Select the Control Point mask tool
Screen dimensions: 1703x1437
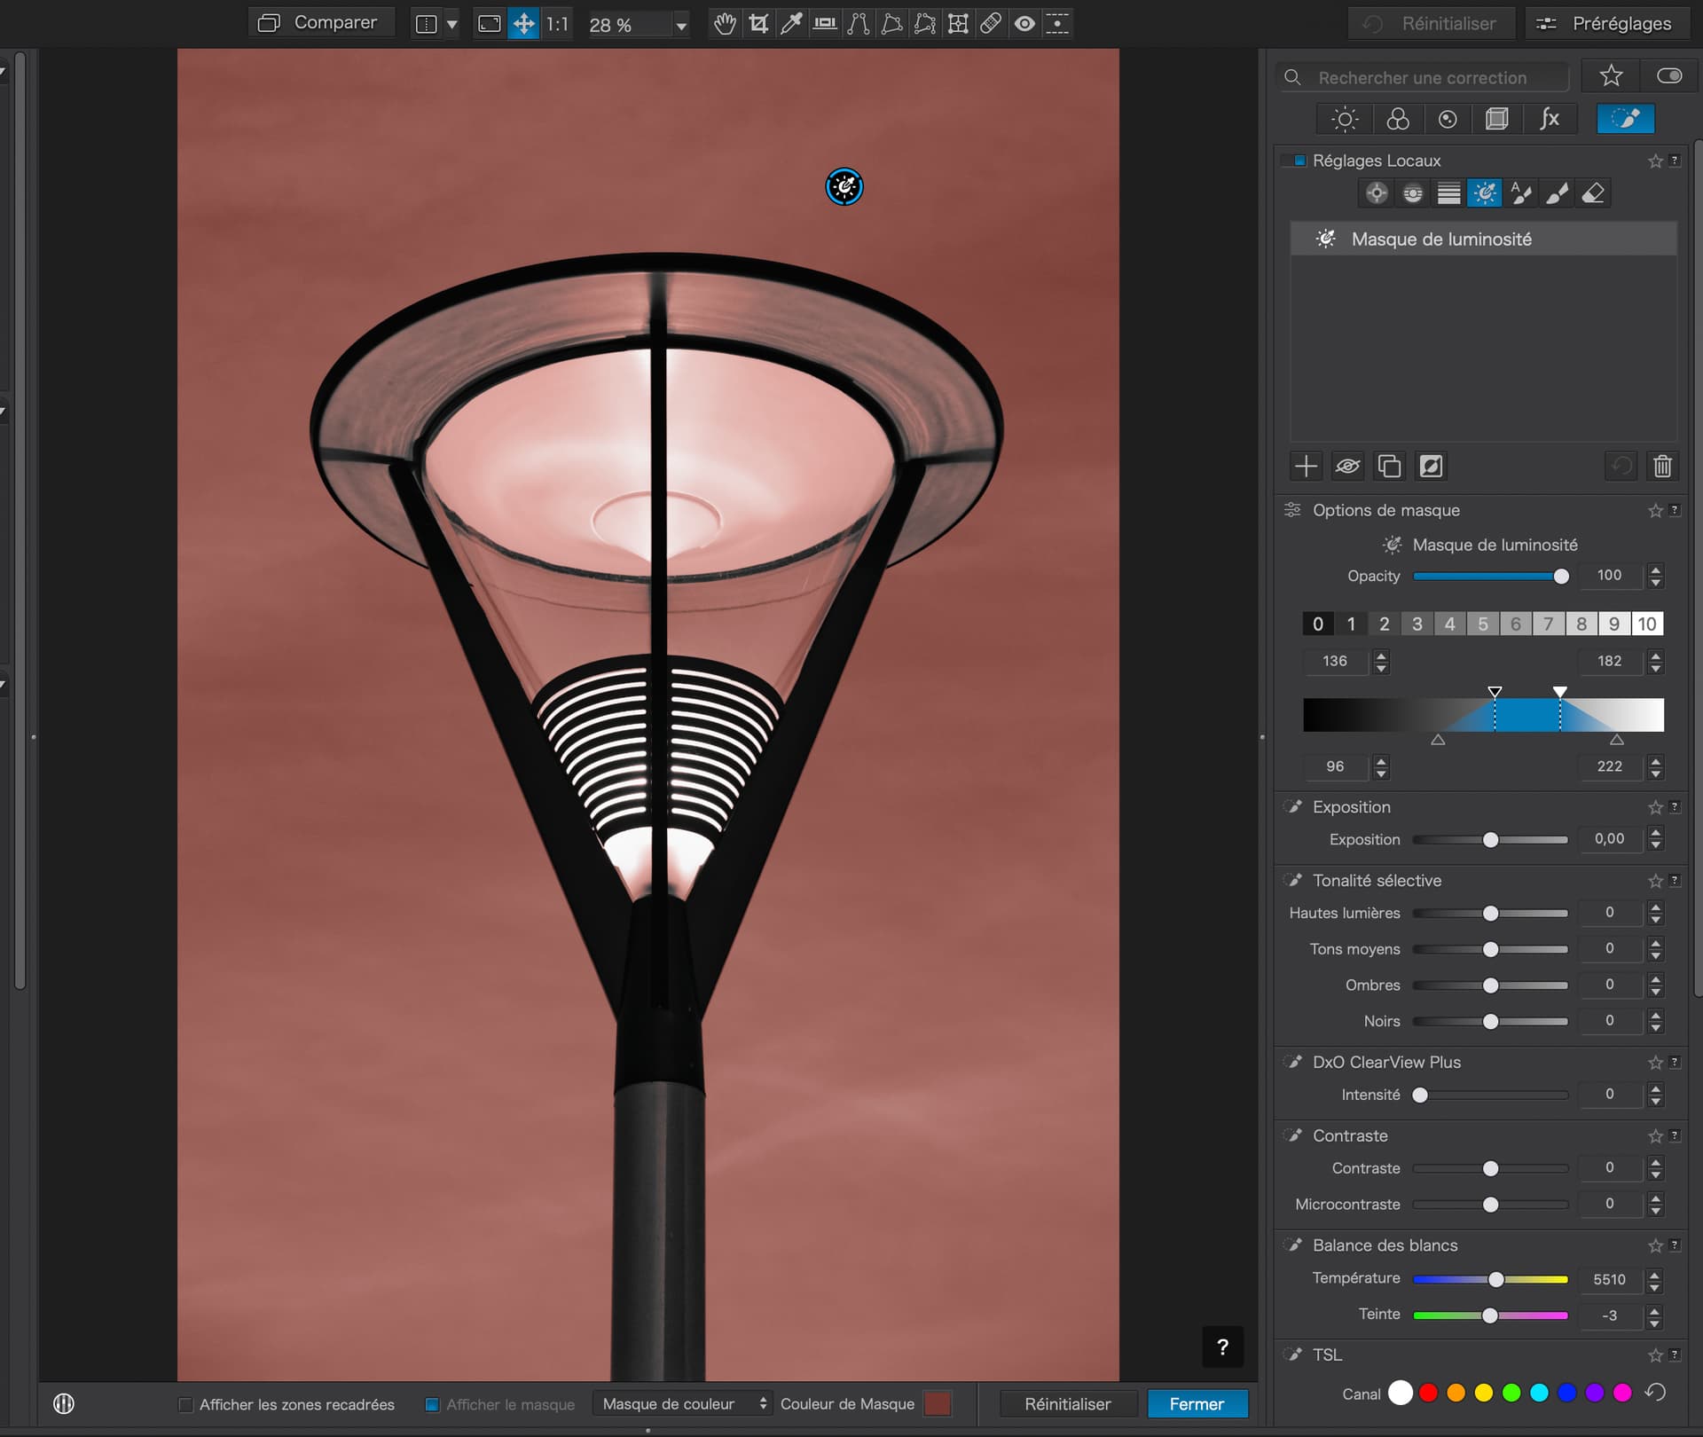(x=1377, y=193)
